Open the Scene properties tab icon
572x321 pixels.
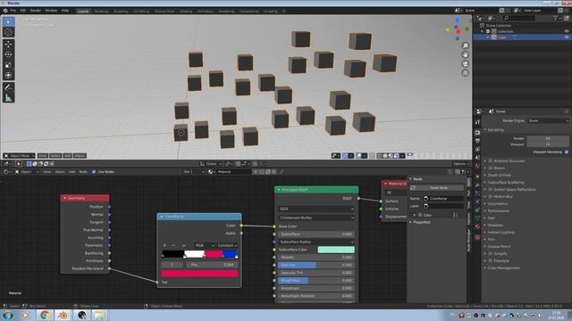477,158
